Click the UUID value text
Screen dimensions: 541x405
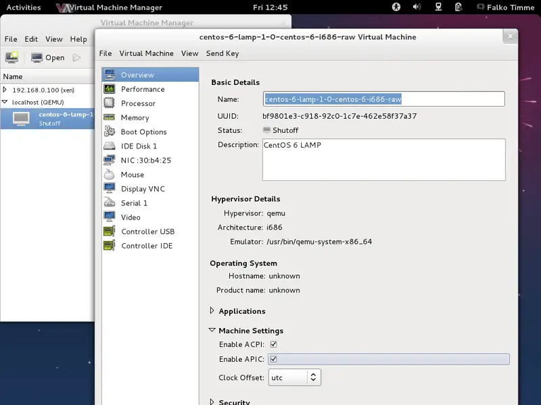tap(339, 116)
